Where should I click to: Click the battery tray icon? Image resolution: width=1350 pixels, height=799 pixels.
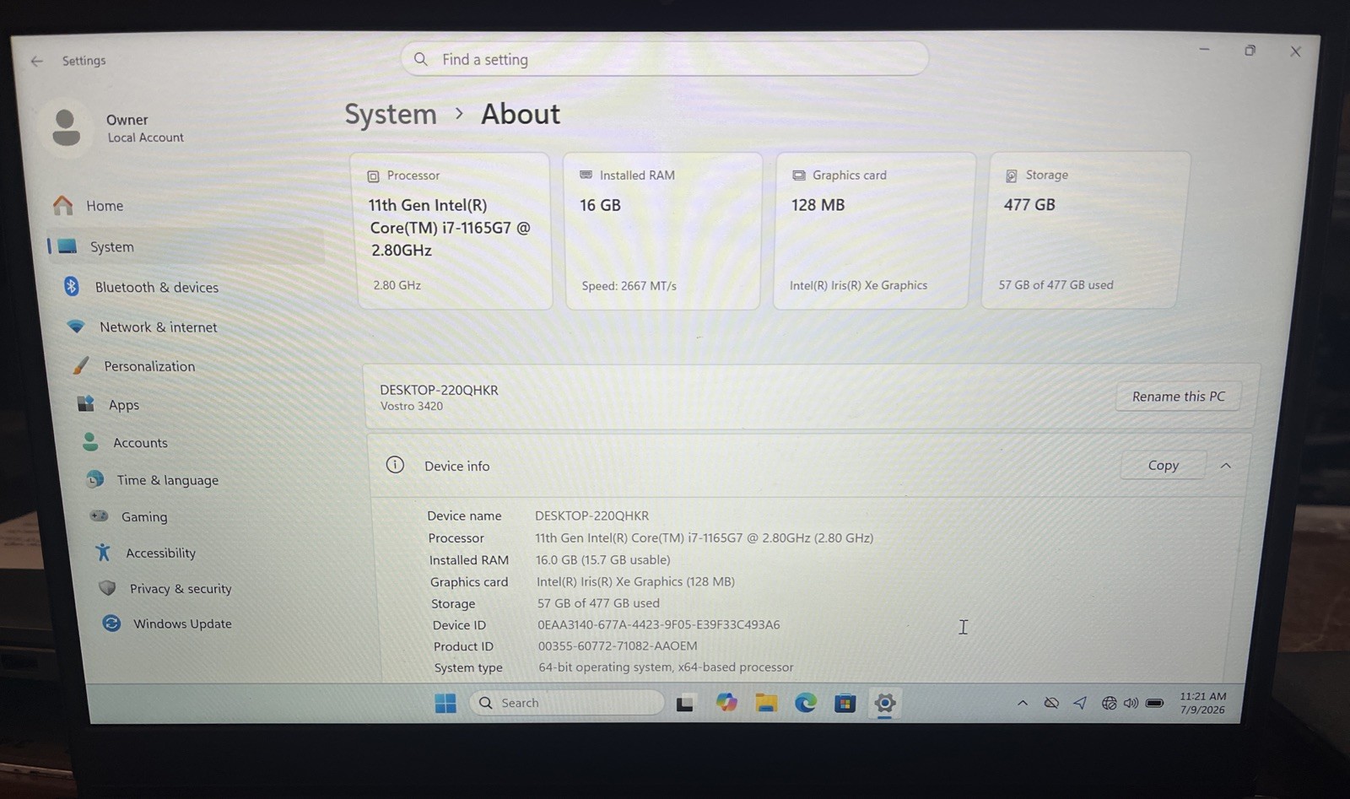pyautogui.click(x=1155, y=703)
